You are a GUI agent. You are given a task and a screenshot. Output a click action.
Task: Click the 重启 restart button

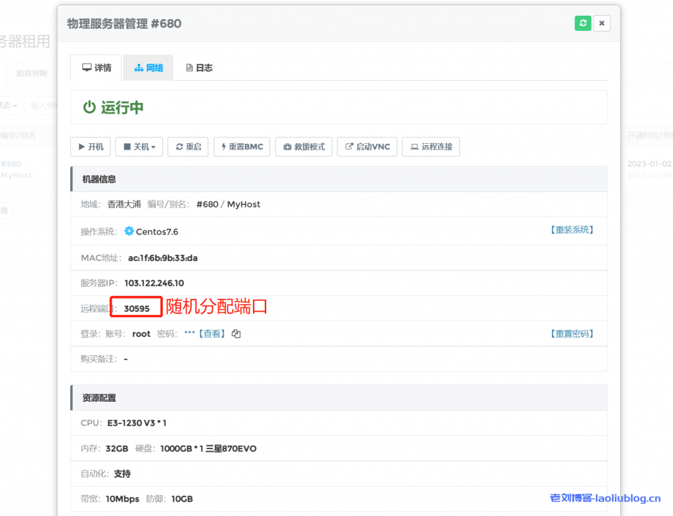click(188, 147)
